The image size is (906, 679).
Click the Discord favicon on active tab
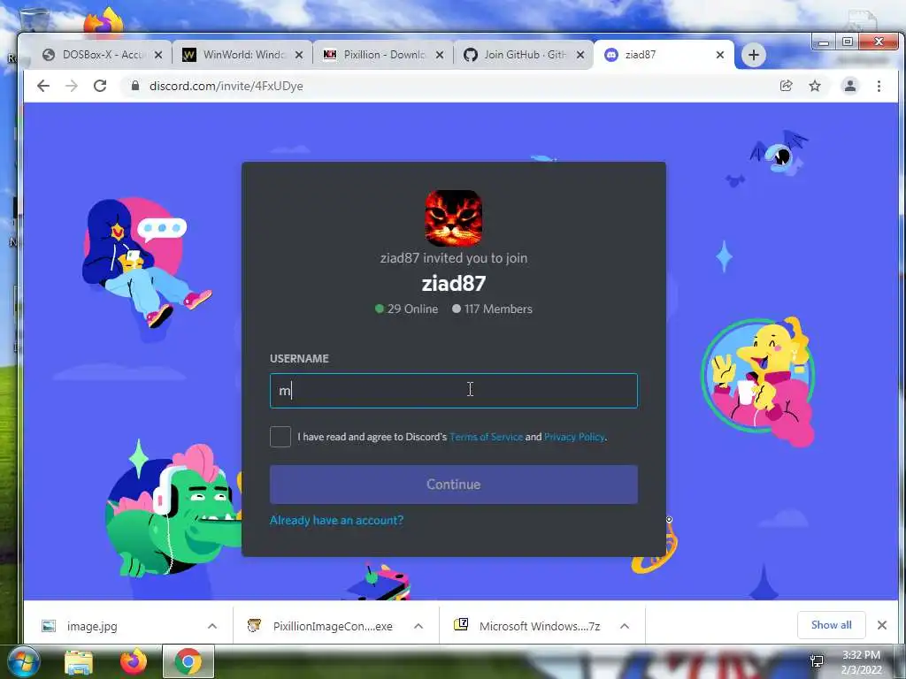coord(610,55)
